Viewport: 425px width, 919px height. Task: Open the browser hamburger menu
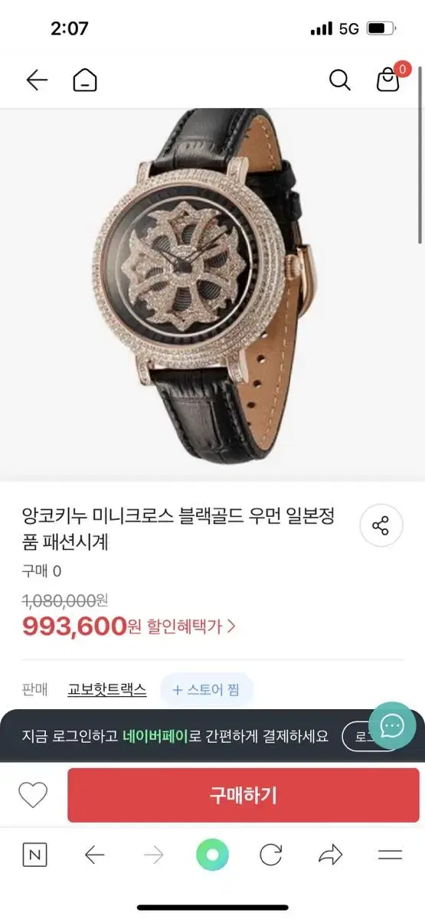coord(390,855)
